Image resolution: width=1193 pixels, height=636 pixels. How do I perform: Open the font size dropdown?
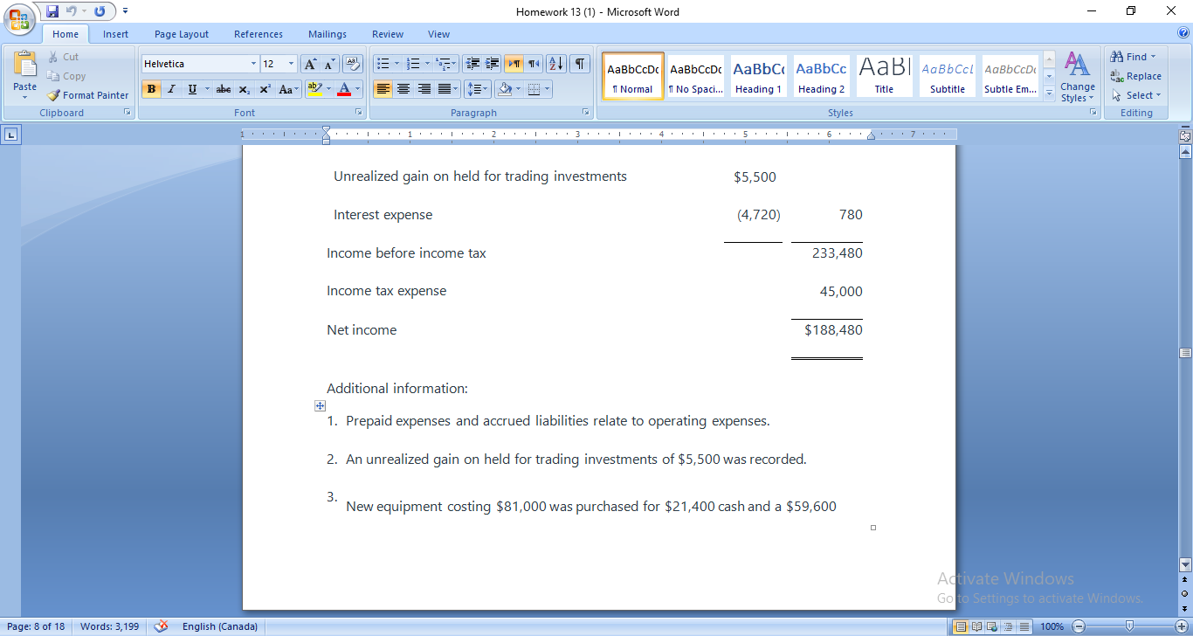click(x=291, y=63)
